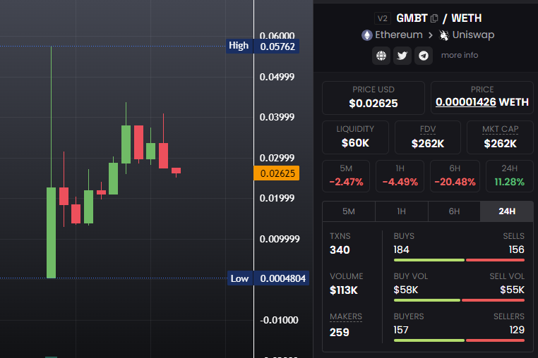
Task: Click the MAKERS label
Action: [x=346, y=316]
